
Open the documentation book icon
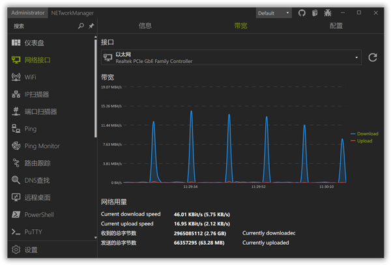click(315, 13)
